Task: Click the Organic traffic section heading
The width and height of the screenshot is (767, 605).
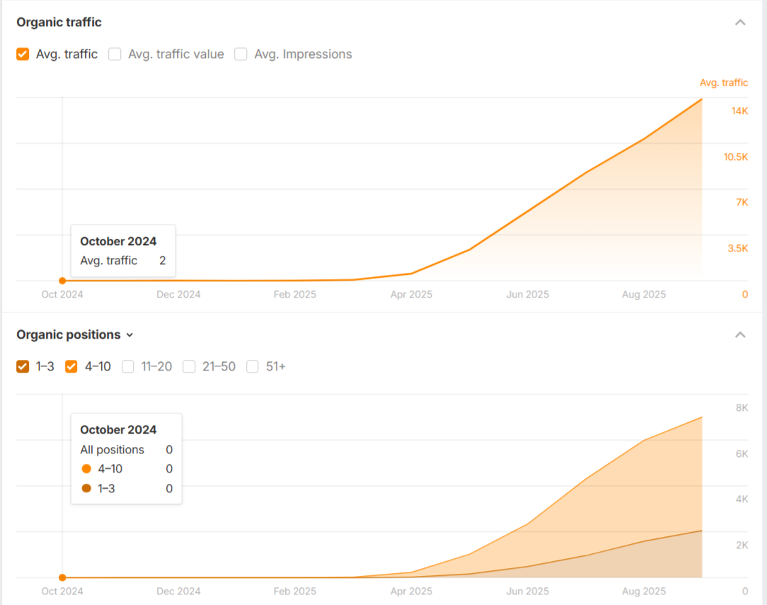Action: 59,22
